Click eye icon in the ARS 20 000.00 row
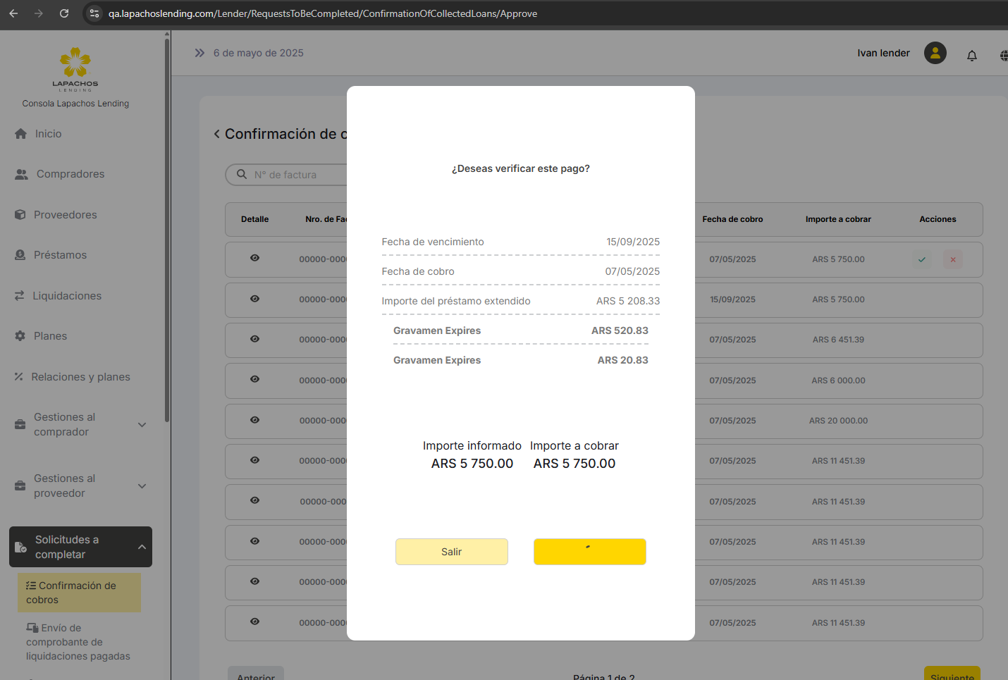Image resolution: width=1008 pixels, height=680 pixels. pos(254,420)
